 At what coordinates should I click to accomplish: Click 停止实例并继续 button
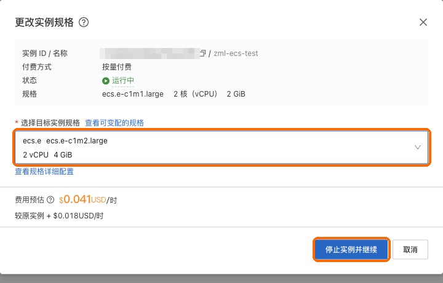coord(351,249)
